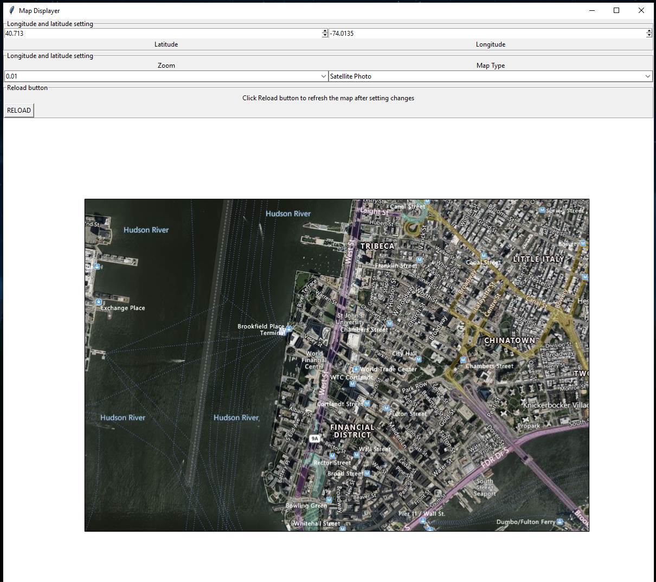Click the Brookfield Place Terminal ferry icon

coord(289,328)
